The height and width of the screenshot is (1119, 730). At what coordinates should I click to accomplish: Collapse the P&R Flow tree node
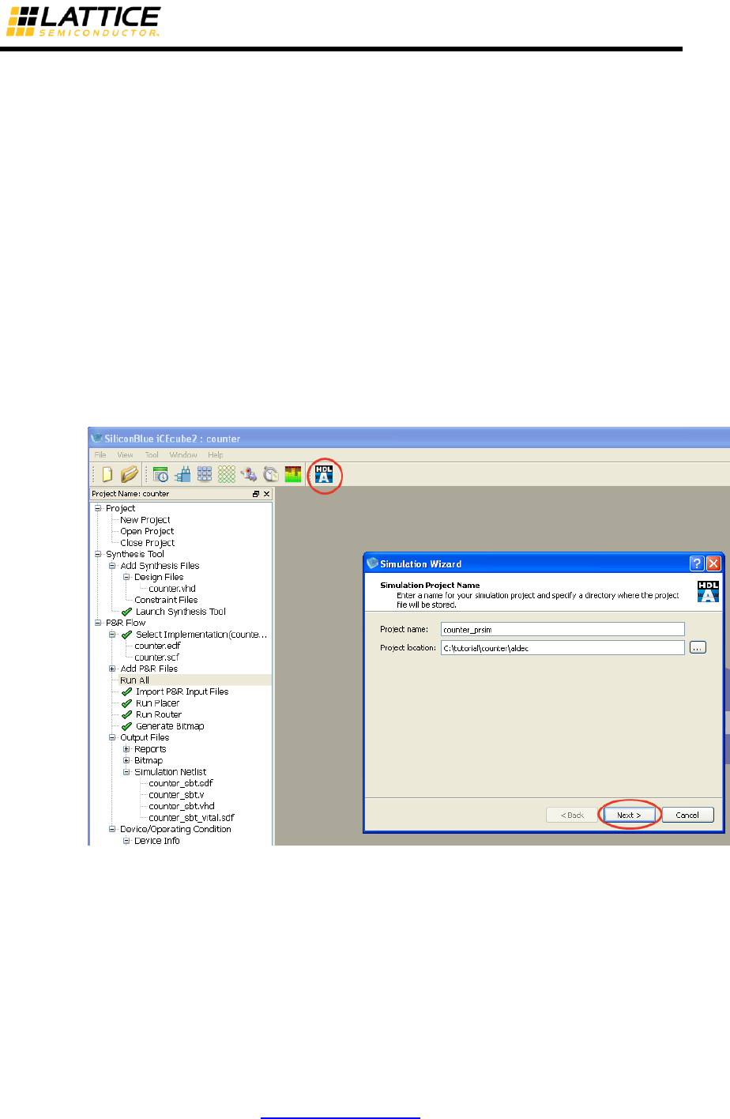(x=98, y=623)
